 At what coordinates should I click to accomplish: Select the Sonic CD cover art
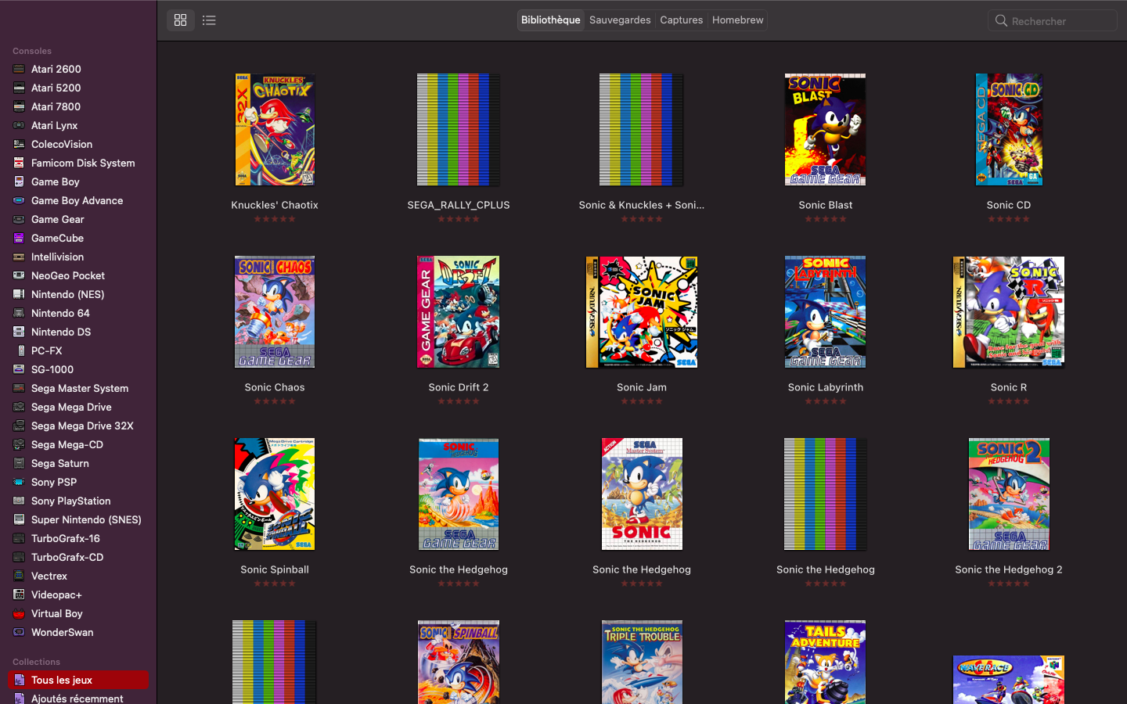tap(1009, 130)
